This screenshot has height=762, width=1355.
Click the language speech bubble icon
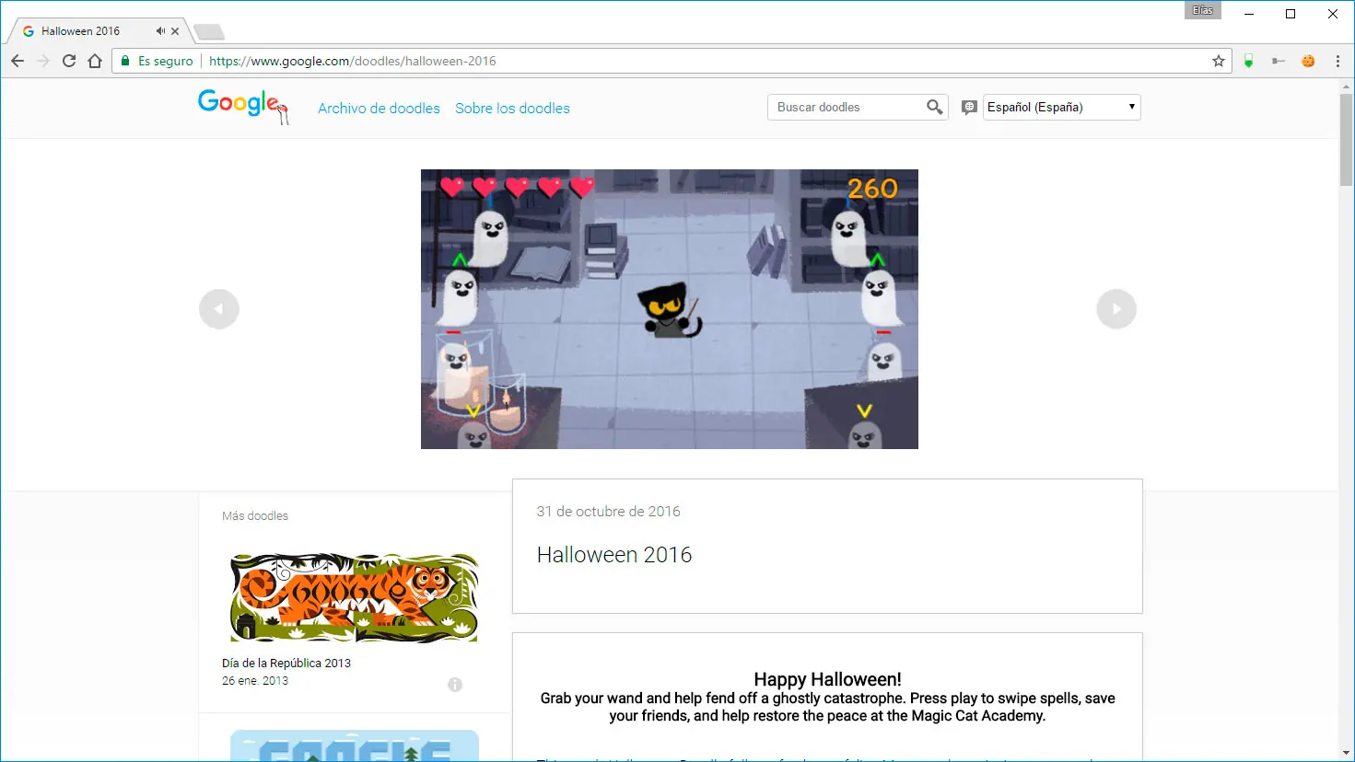(x=969, y=108)
